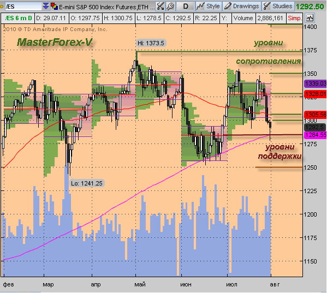Select the D daily timeframe button
The image size is (327, 293).
pyautogui.click(x=186, y=7)
